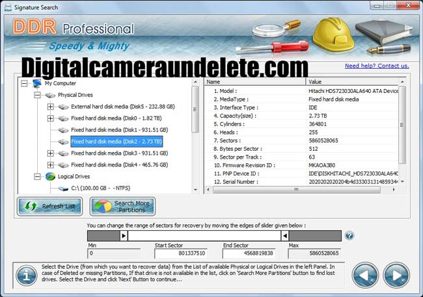
Task: Go back with the left arrow button
Action: [365, 276]
